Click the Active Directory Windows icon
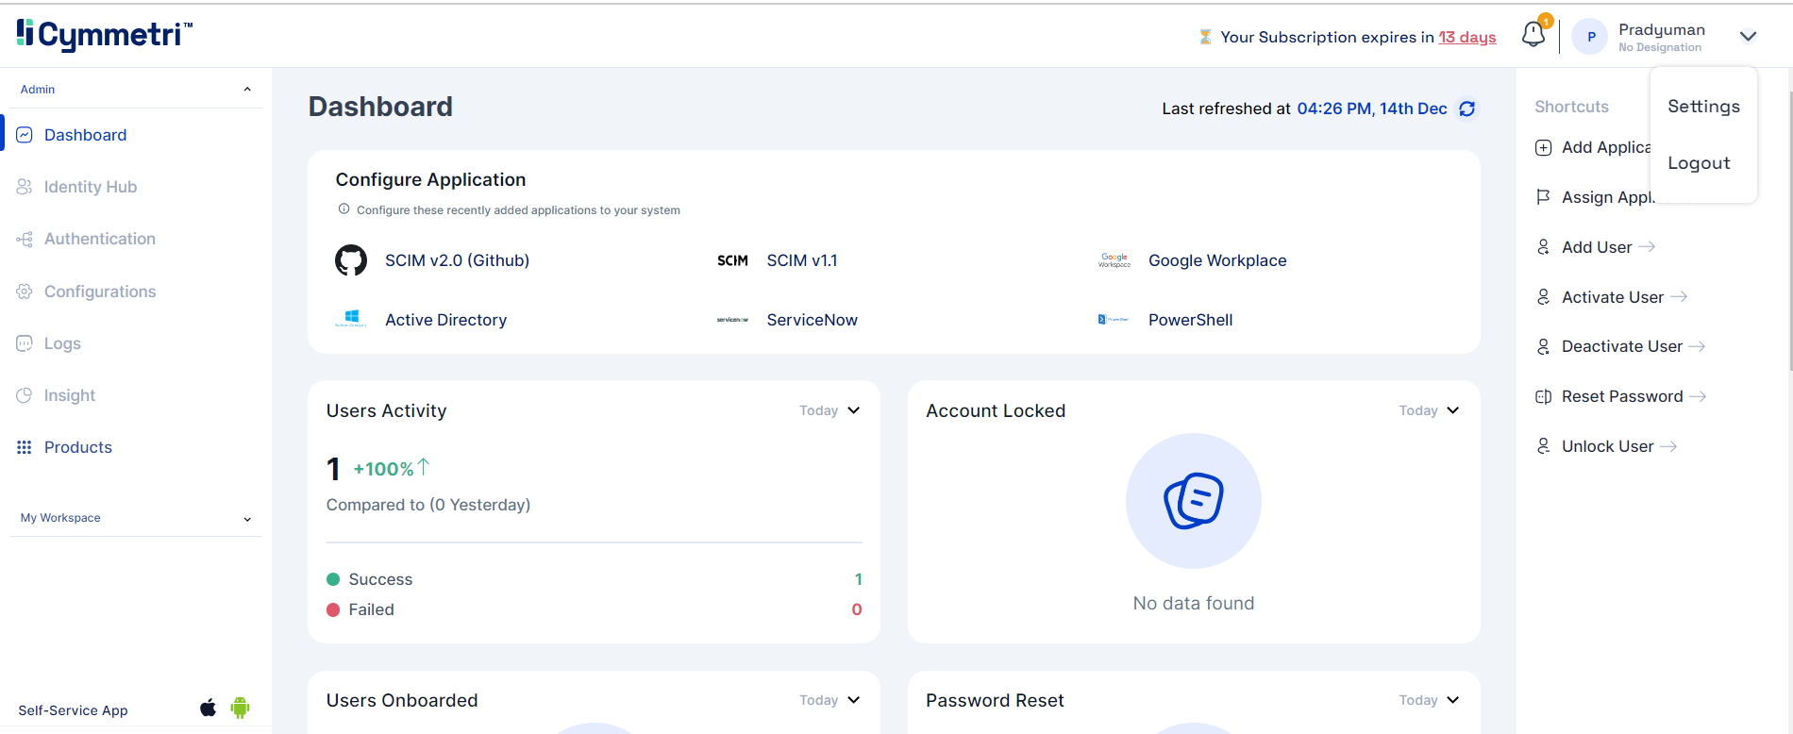Screen dimensions: 1793x734 point(351,320)
